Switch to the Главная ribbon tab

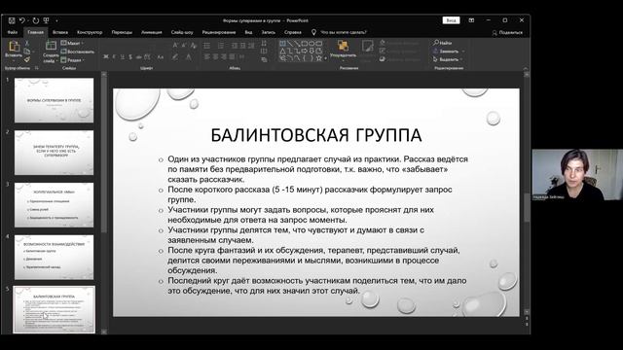[x=35, y=32]
